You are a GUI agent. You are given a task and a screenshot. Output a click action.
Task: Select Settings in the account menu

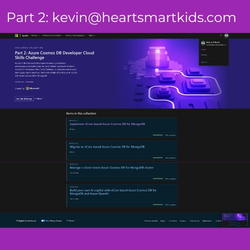[204, 55]
